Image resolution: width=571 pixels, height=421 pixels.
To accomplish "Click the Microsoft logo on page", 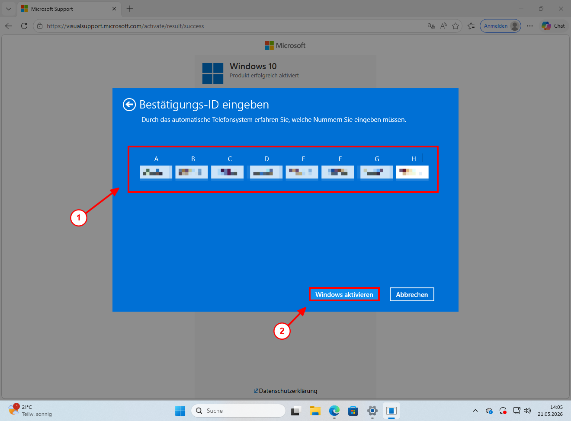I will 285,45.
